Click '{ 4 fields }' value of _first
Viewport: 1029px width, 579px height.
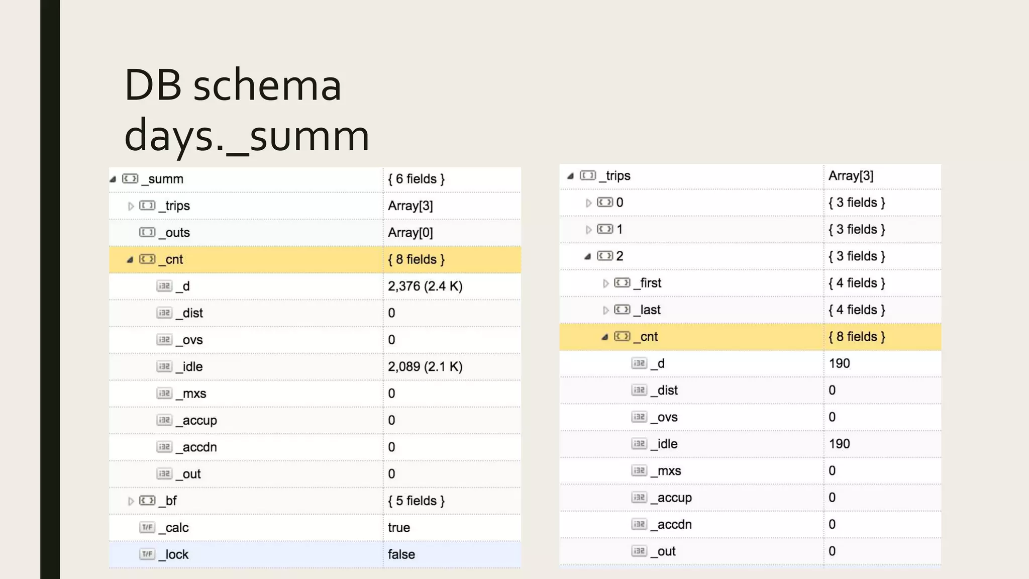[857, 283]
